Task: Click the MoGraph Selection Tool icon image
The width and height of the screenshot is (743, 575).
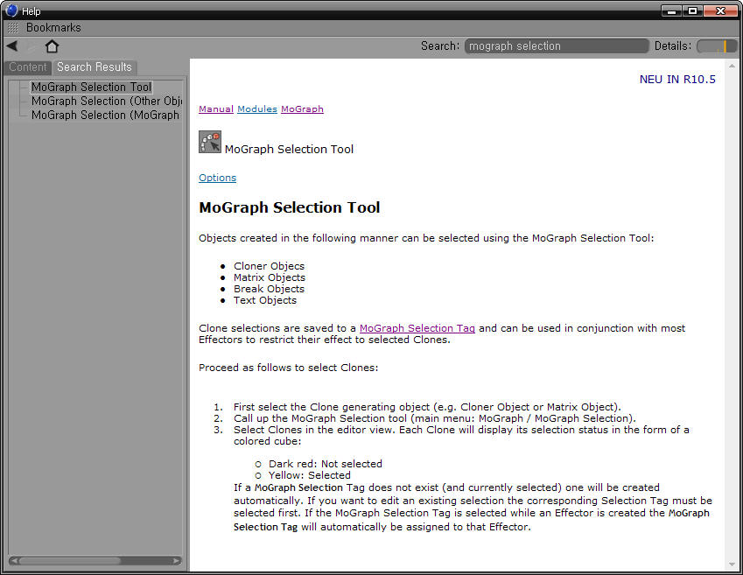Action: (x=210, y=142)
